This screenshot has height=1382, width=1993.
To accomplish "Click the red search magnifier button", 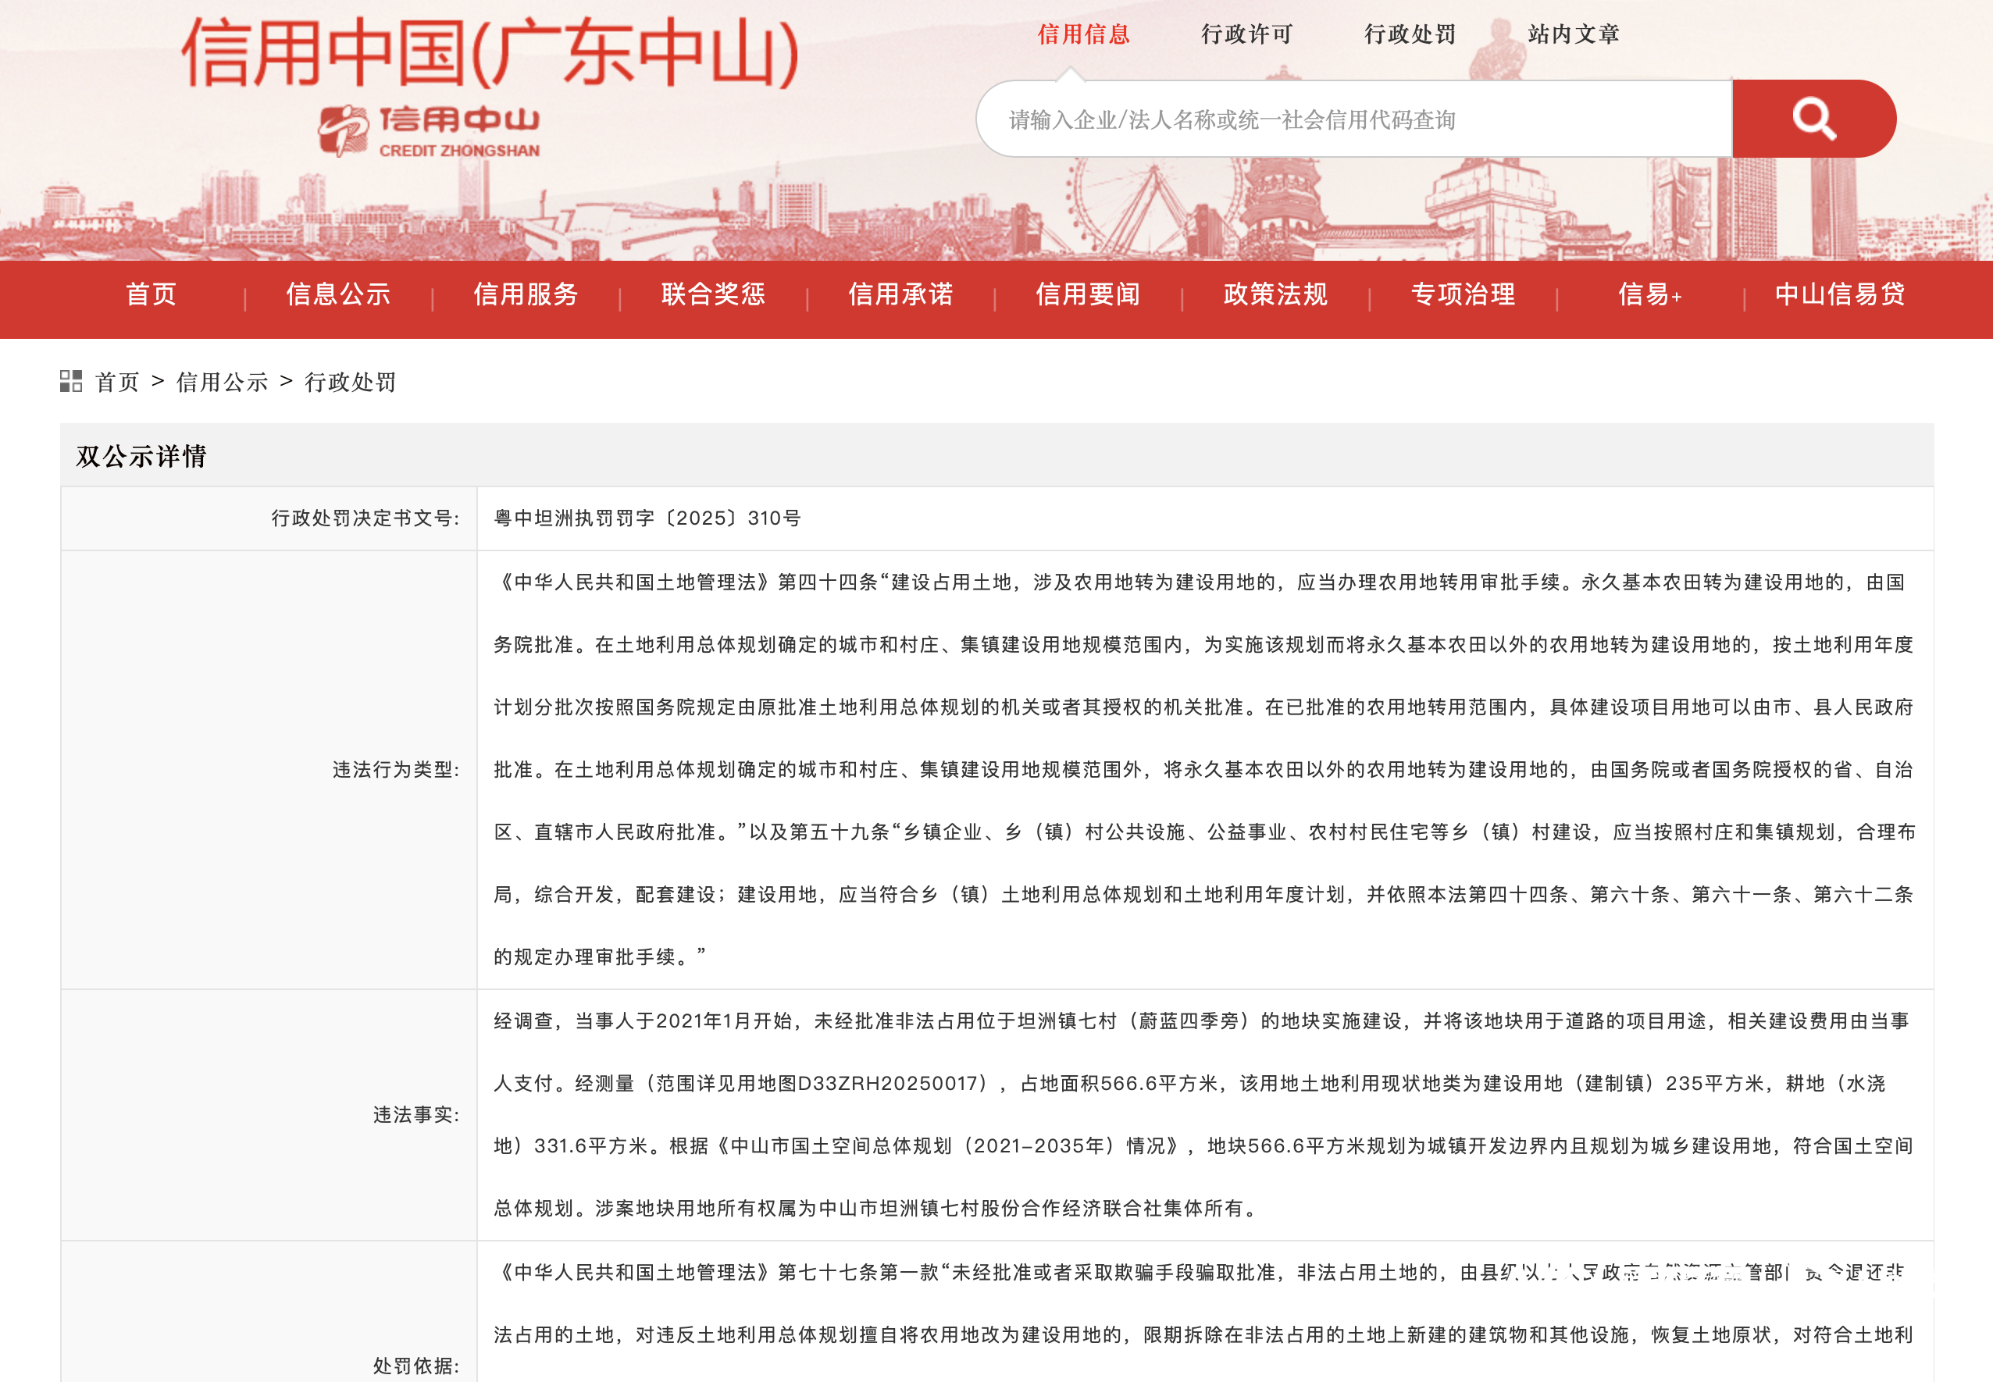I will point(1813,119).
